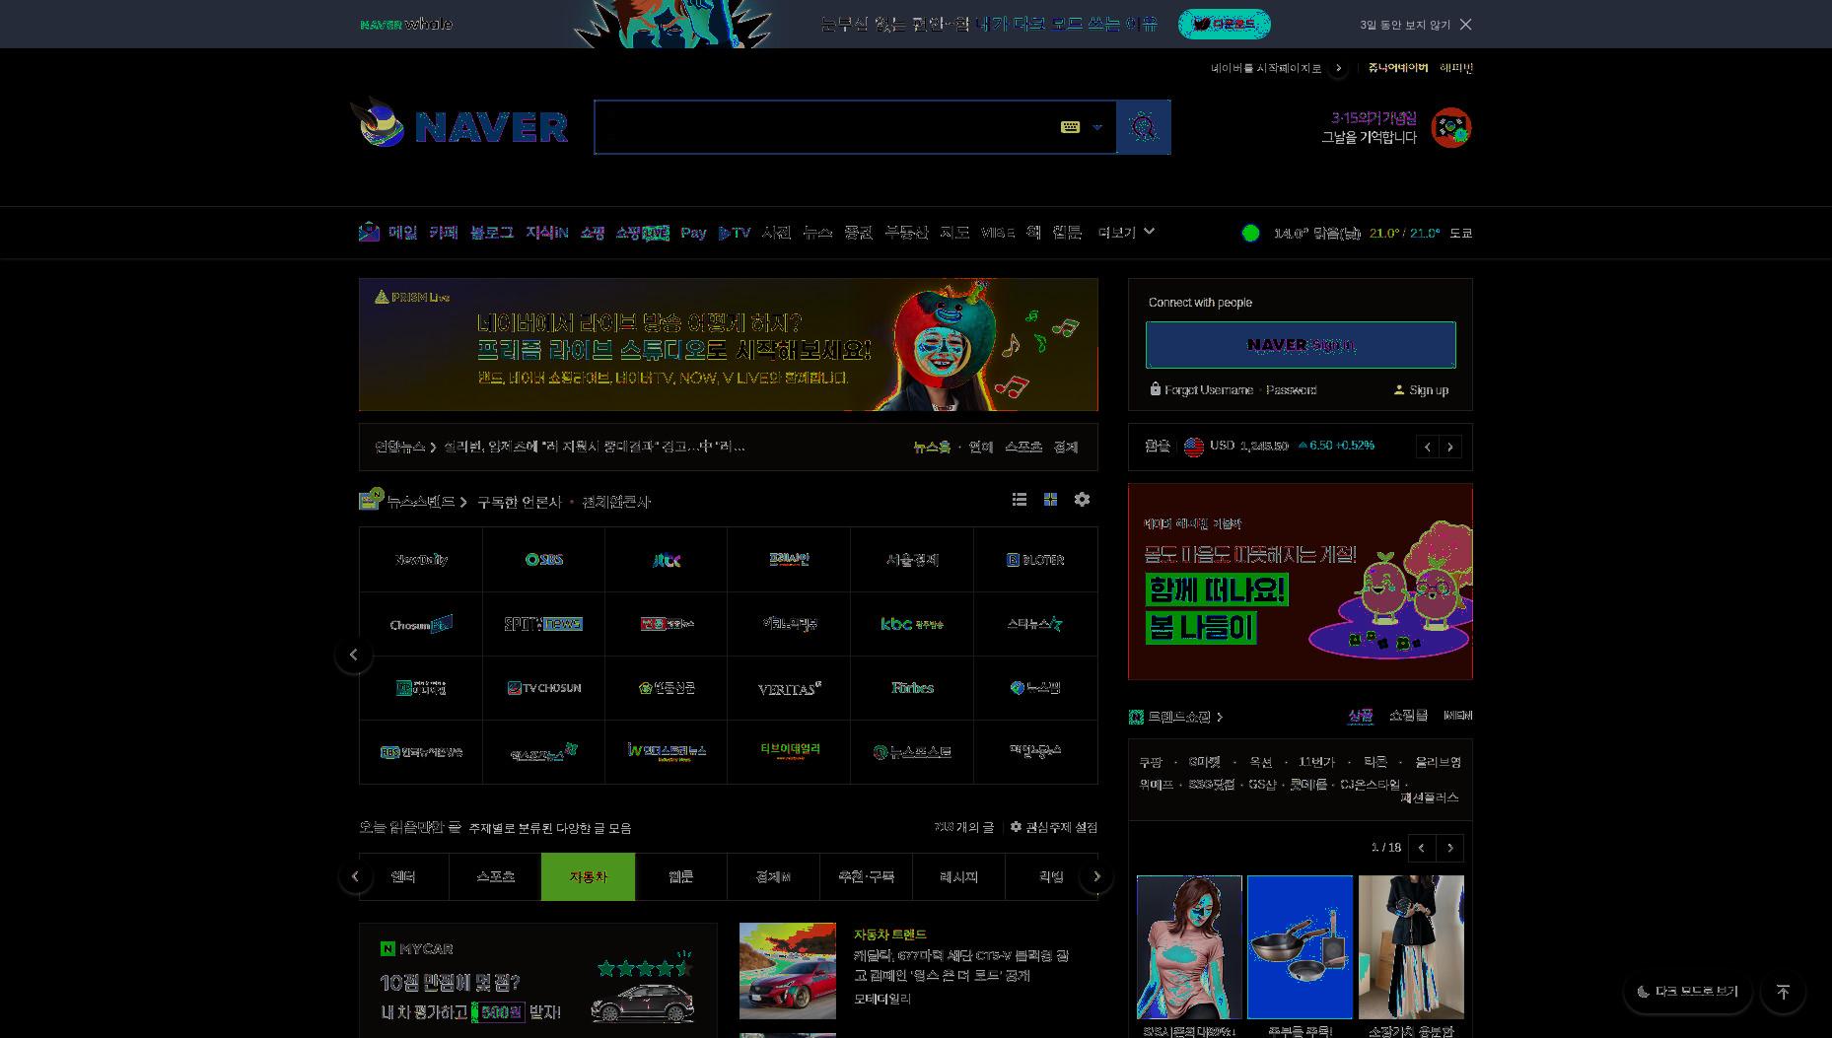Select the 자동차 topic tab
1832x1038 pixels.
(588, 876)
